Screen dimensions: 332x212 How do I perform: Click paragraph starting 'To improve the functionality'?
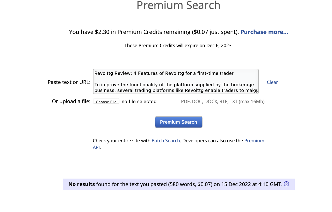(176, 88)
